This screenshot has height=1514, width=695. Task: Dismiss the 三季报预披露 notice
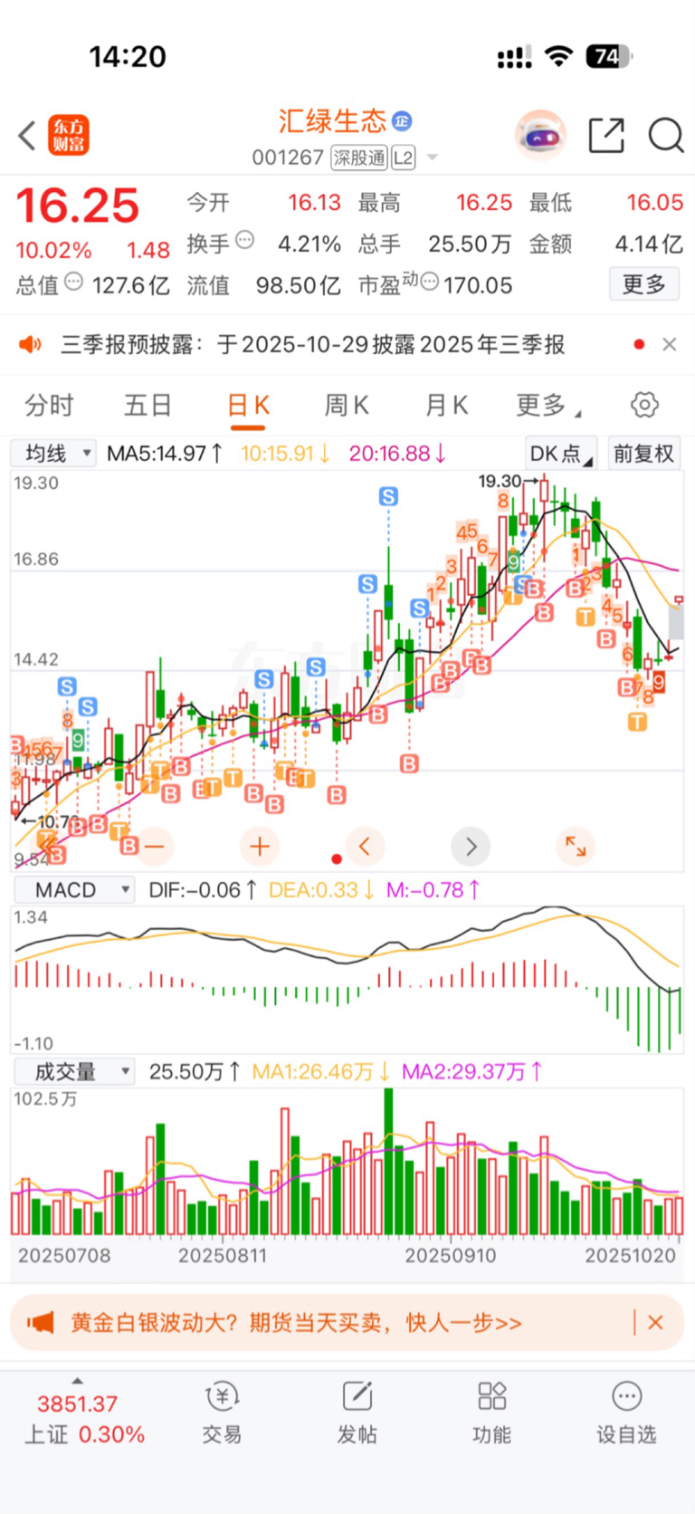(670, 344)
